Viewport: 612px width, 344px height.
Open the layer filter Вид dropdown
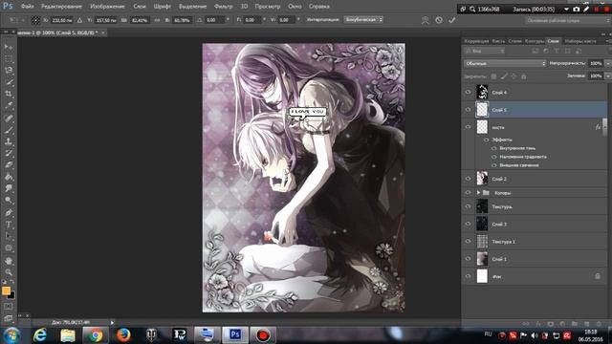point(485,51)
